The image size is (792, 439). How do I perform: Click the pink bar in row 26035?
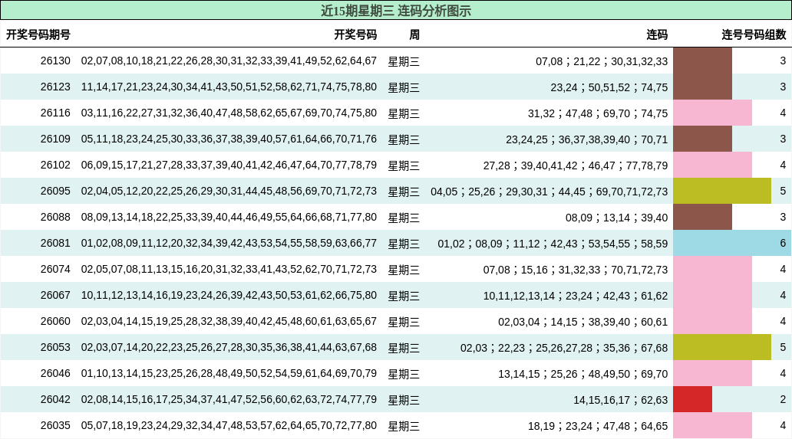[x=713, y=425]
